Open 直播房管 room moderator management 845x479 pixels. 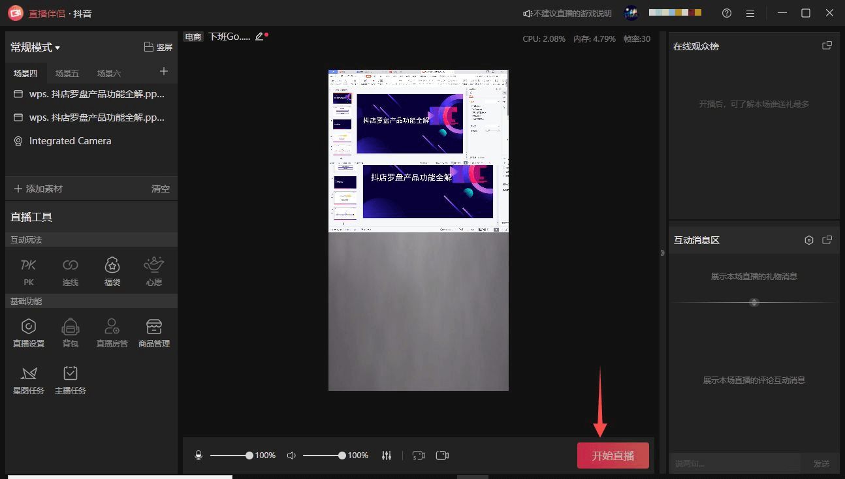coord(112,333)
